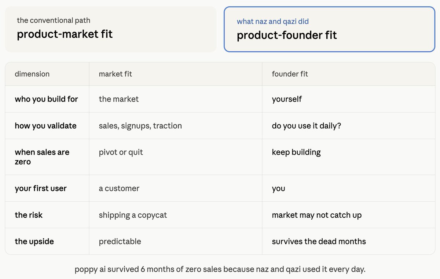Click the poppy ai footer caption

220,269
